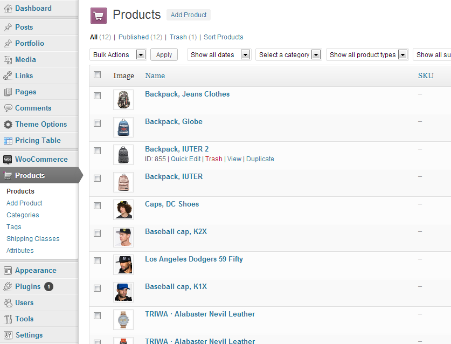
Task: Select the Caps, DC Shoes checkbox
Action: [x=98, y=205]
